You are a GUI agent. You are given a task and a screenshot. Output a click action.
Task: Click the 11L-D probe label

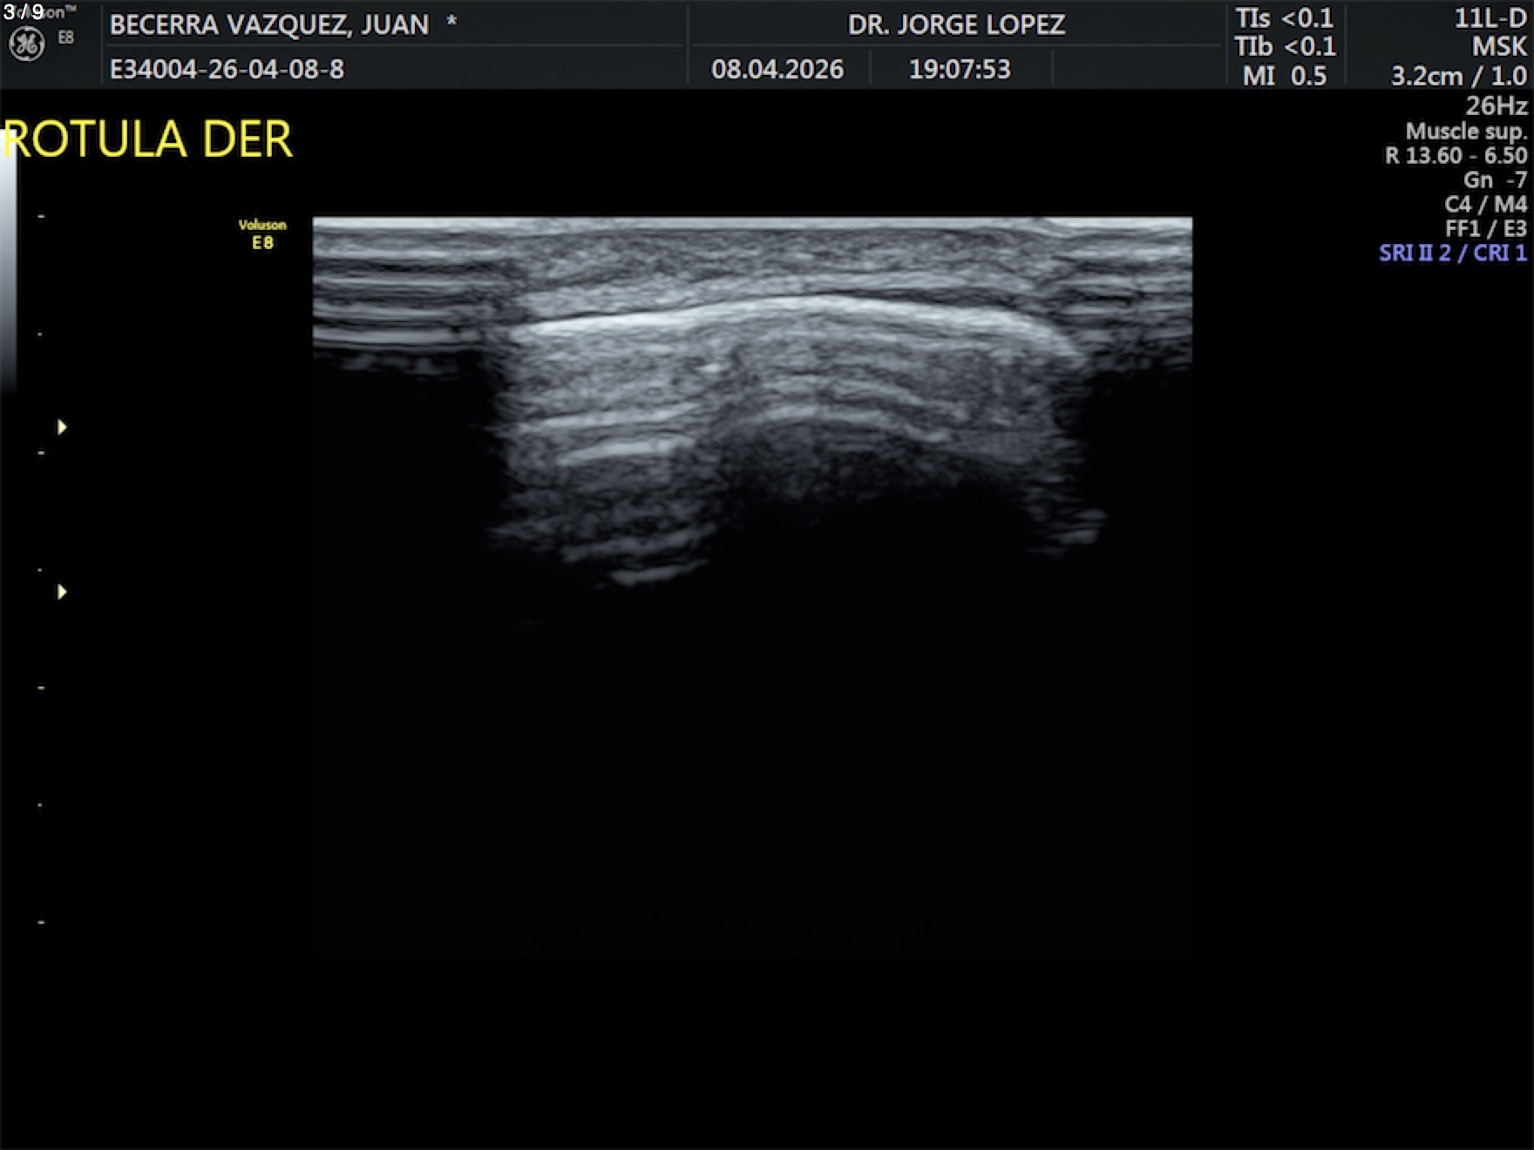pyautogui.click(x=1490, y=19)
